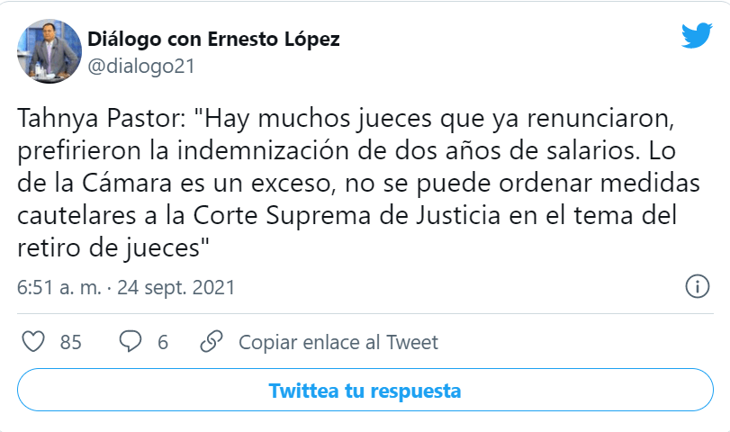This screenshot has height=432, width=730.
Task: Click Copiar enlace al Tweet
Action: [338, 342]
